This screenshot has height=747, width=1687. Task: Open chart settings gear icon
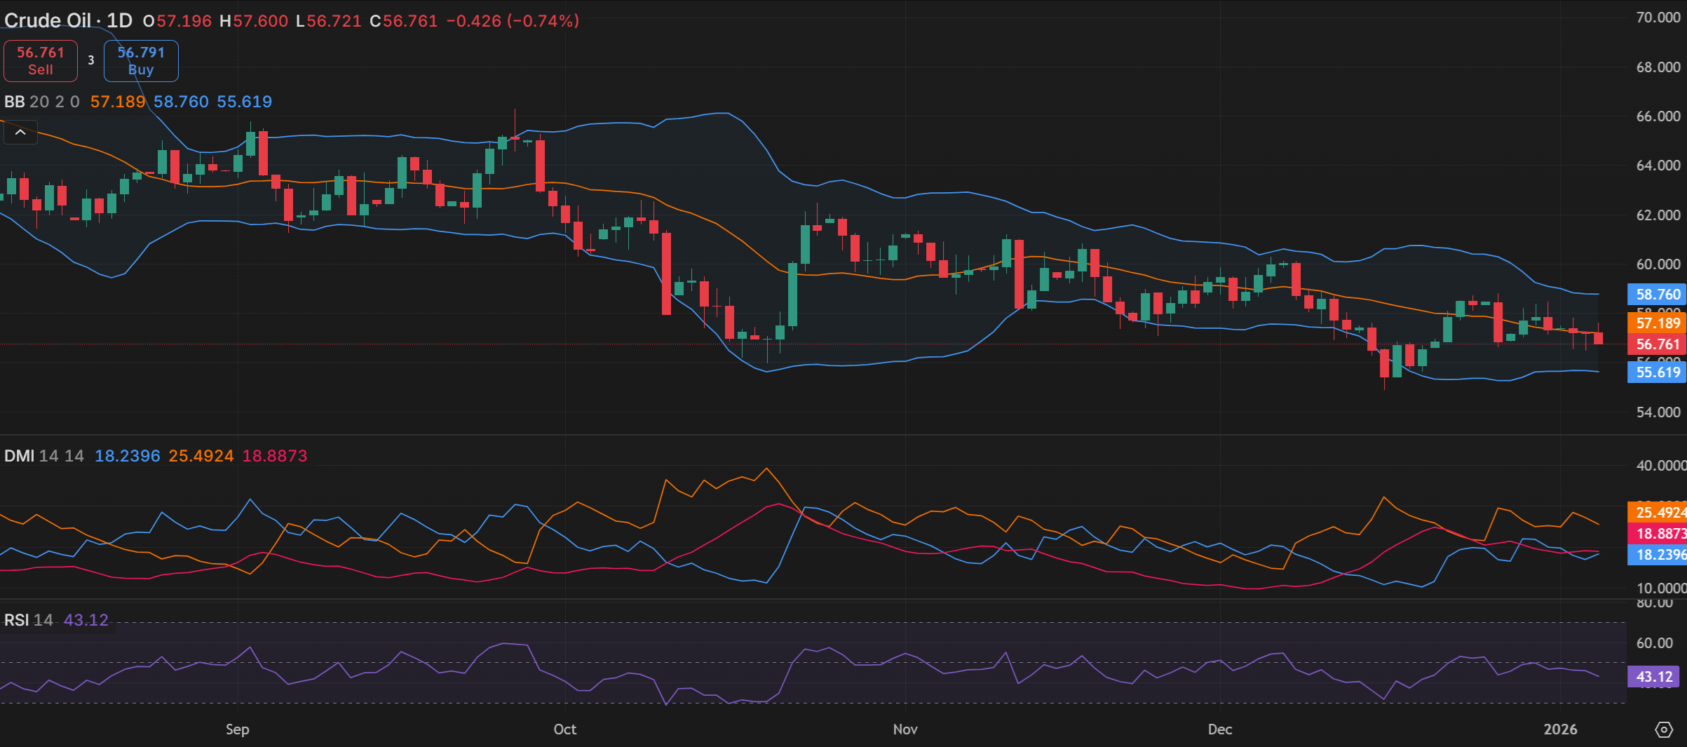(1663, 730)
